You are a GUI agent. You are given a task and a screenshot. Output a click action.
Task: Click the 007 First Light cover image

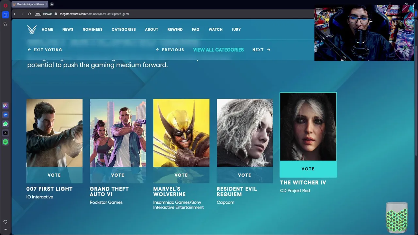[x=54, y=133]
